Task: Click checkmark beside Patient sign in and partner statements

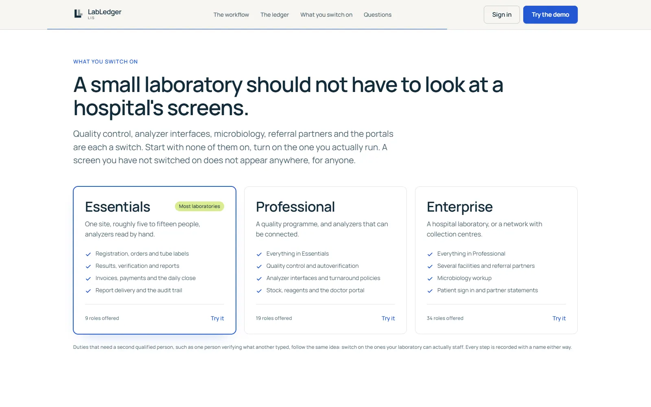Action: (x=430, y=291)
